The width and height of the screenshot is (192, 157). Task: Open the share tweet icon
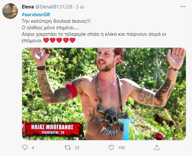tap(157, 147)
